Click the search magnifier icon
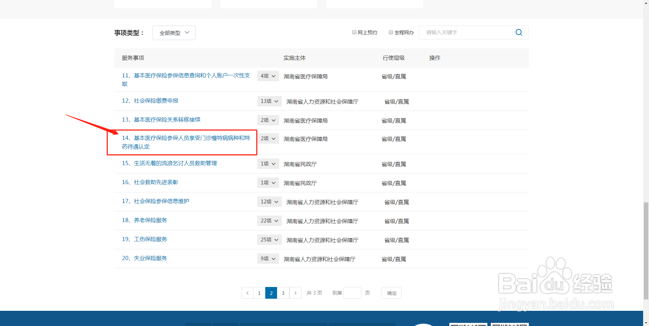This screenshot has width=649, height=326. coord(518,32)
